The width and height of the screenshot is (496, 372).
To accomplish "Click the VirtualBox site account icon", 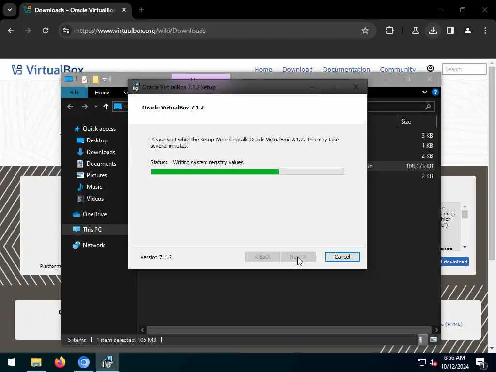I will 430,69.
